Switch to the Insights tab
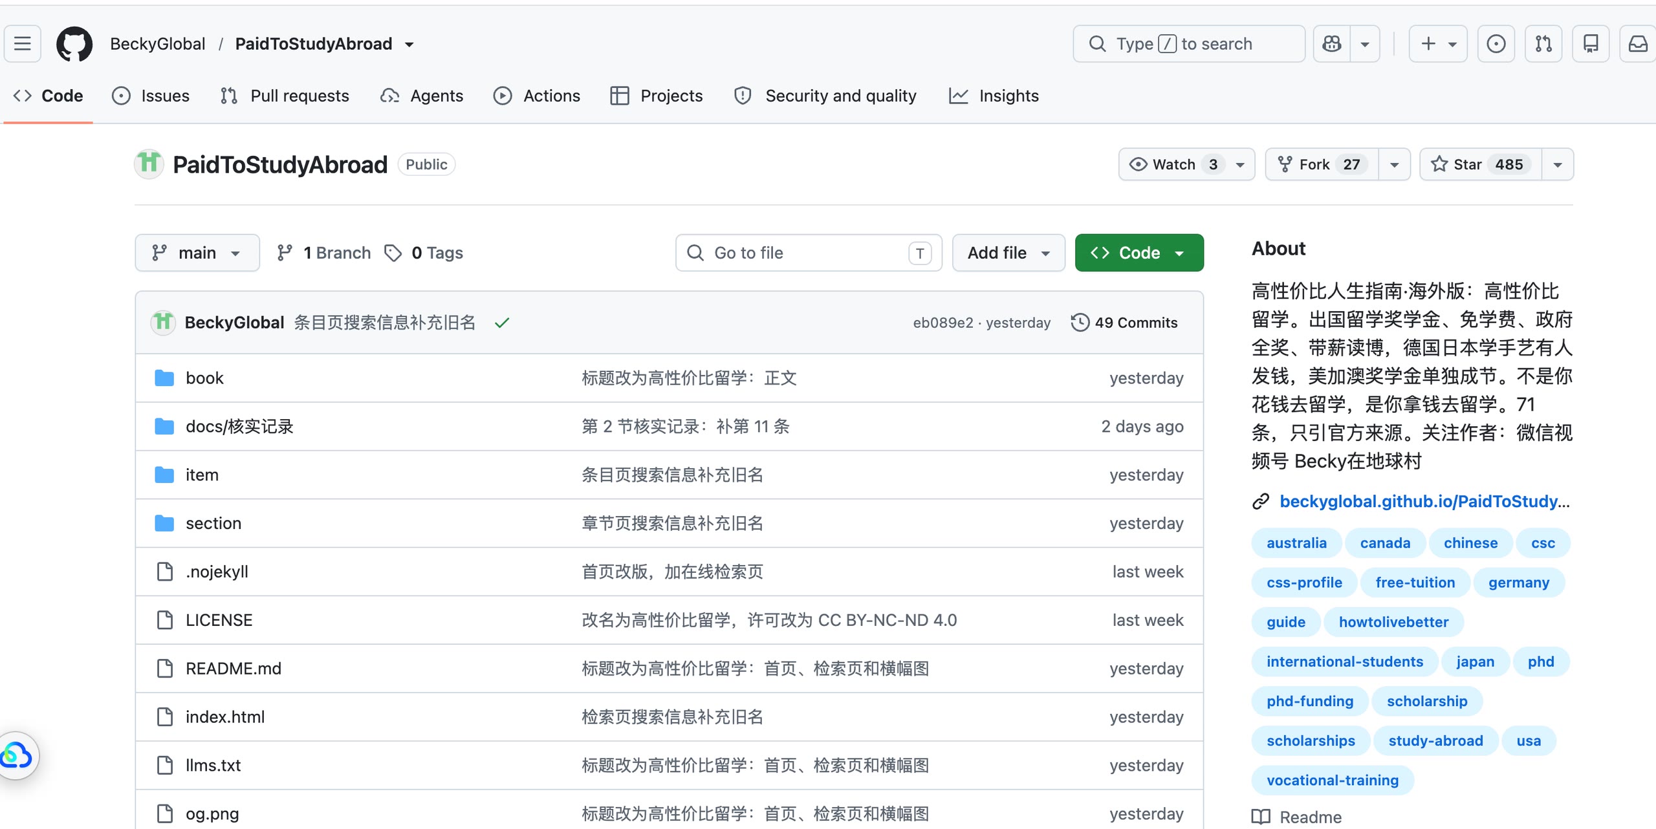This screenshot has height=829, width=1656. click(994, 96)
